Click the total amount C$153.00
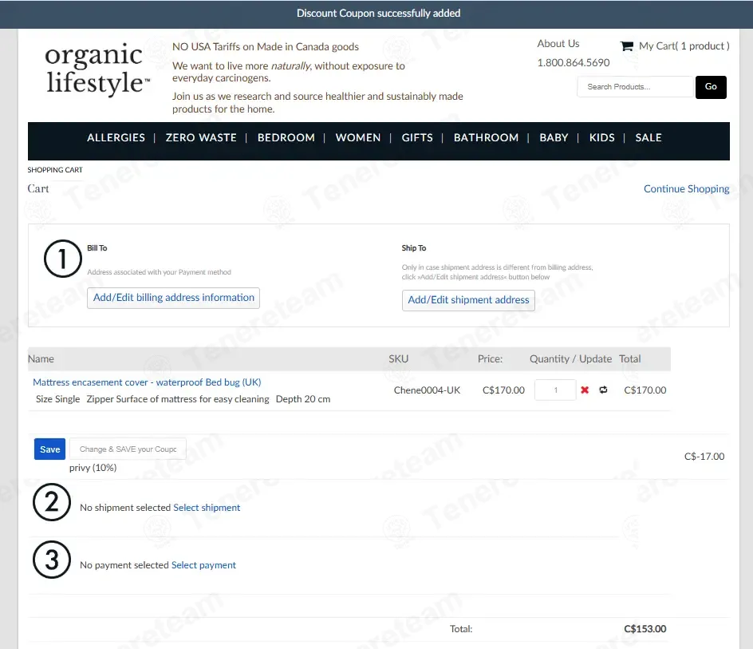This screenshot has height=649, width=753. [645, 629]
